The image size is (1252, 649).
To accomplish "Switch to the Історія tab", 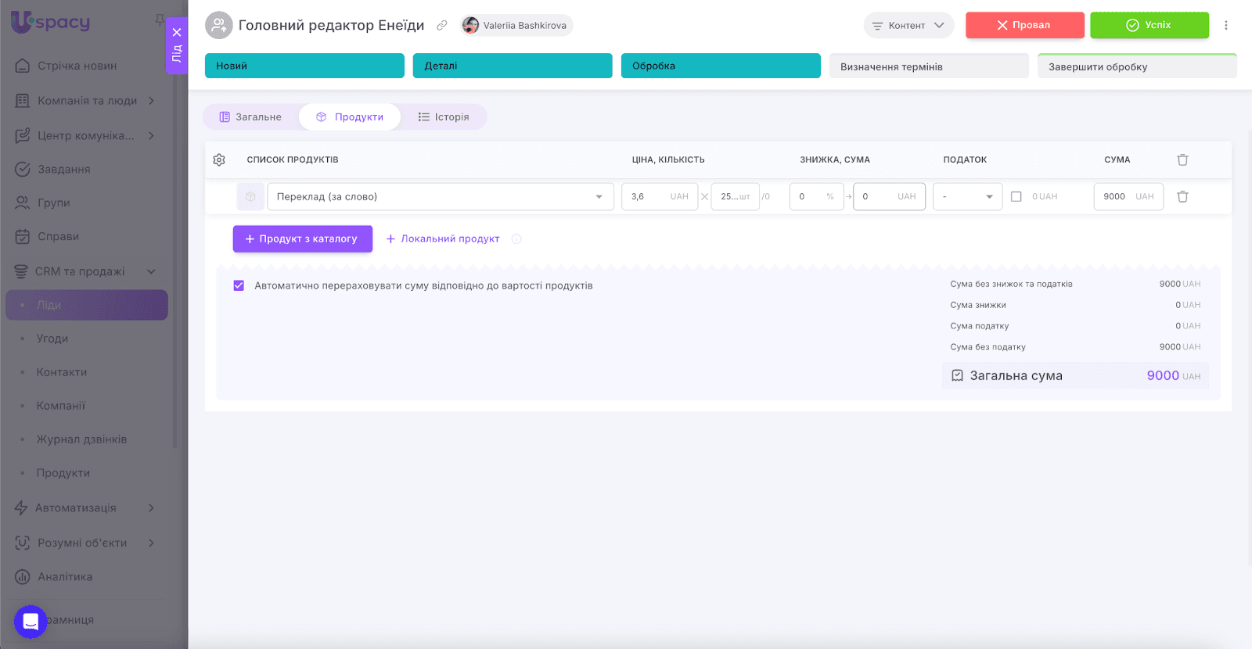I will [443, 117].
